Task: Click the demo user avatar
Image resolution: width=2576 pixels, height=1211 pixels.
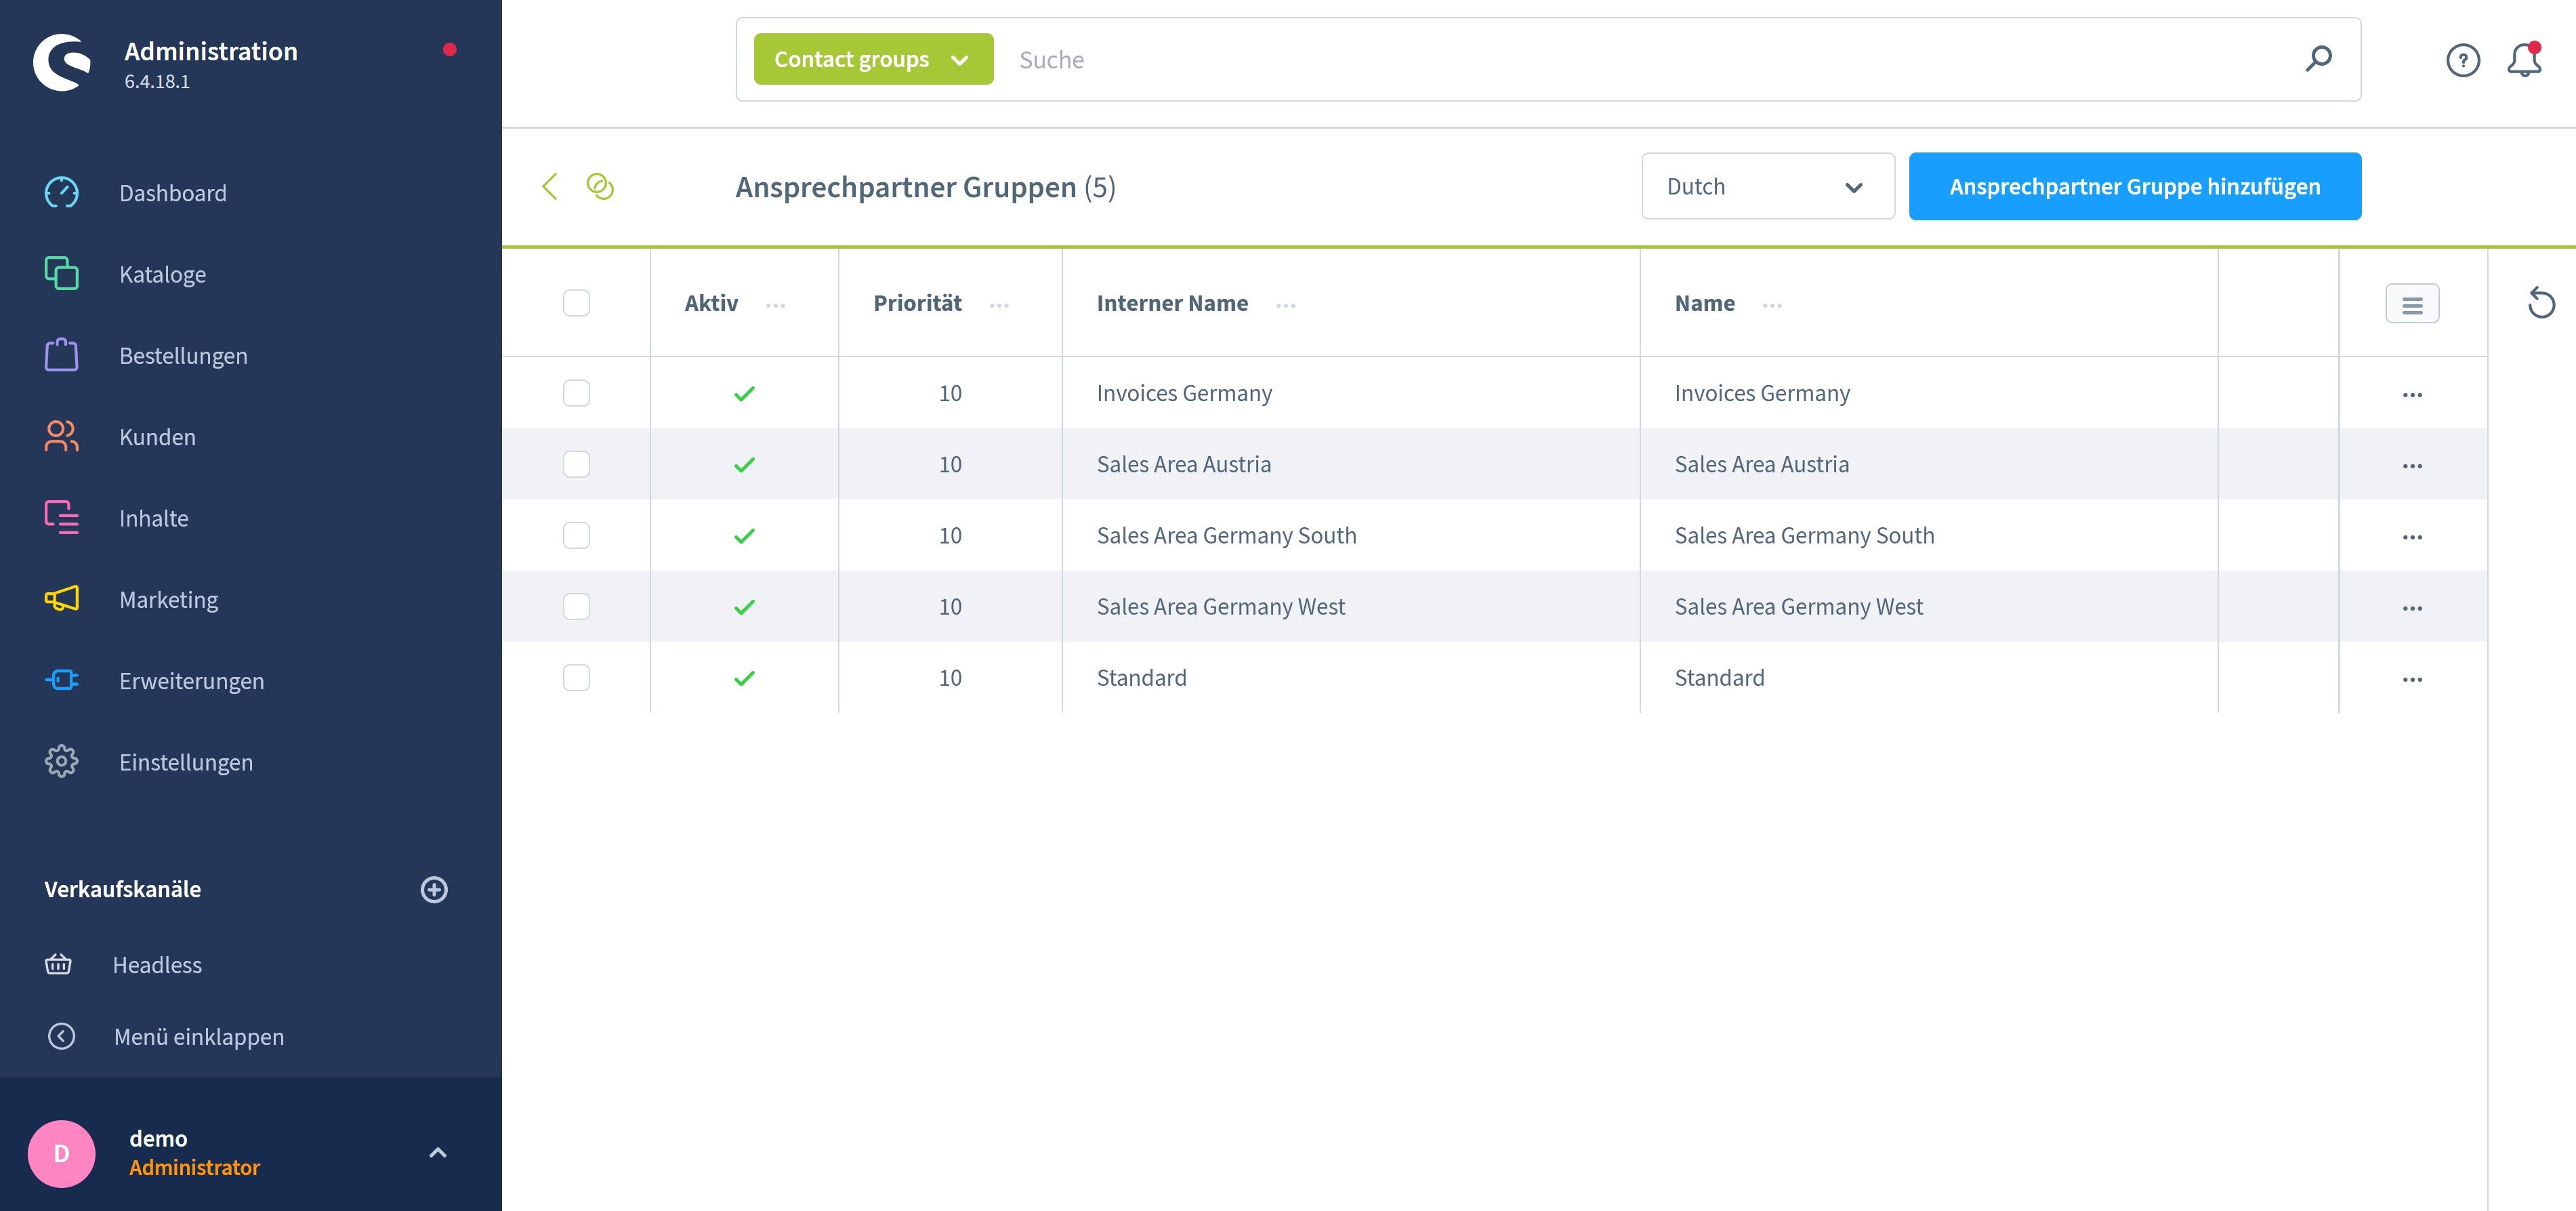Action: coord(62,1153)
